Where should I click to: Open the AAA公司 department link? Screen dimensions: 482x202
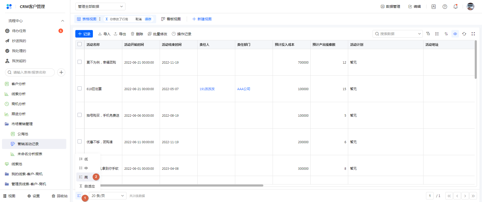(244, 89)
